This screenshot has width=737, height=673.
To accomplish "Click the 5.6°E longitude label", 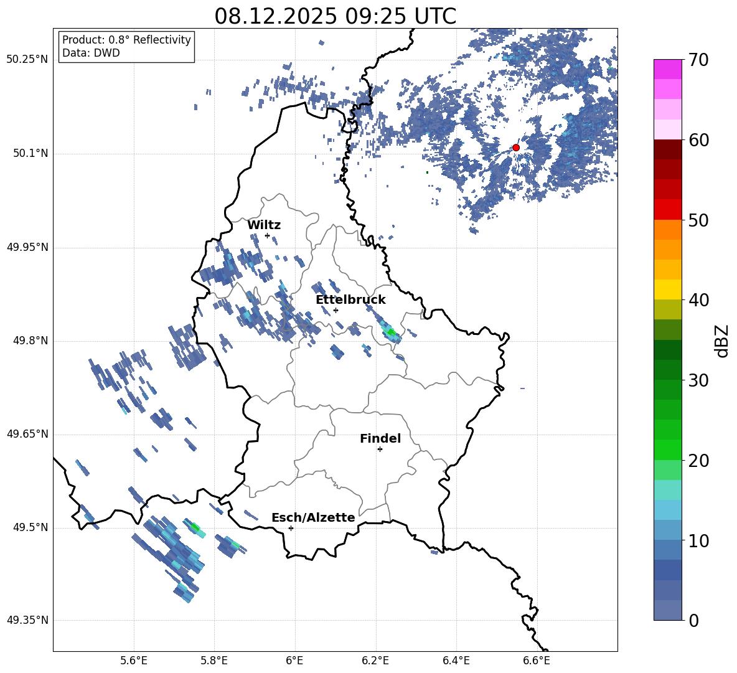I will 134,661.
